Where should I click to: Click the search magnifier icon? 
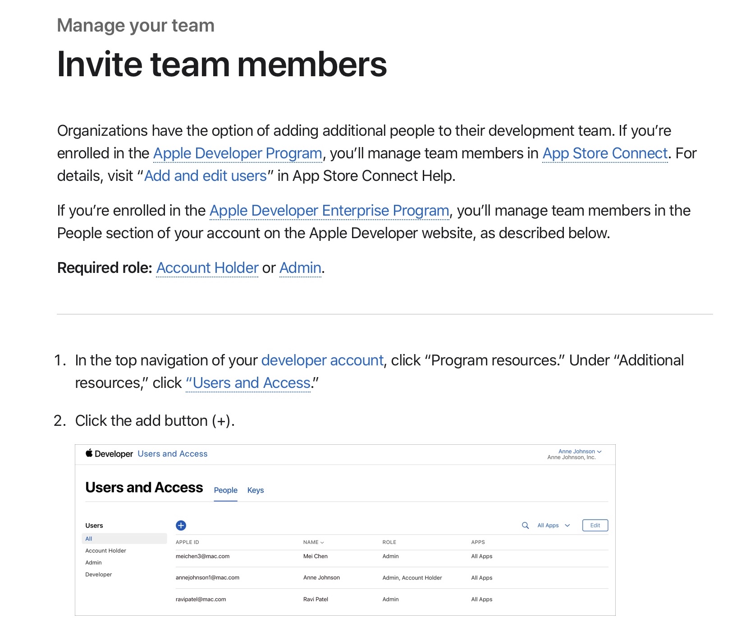(x=525, y=526)
